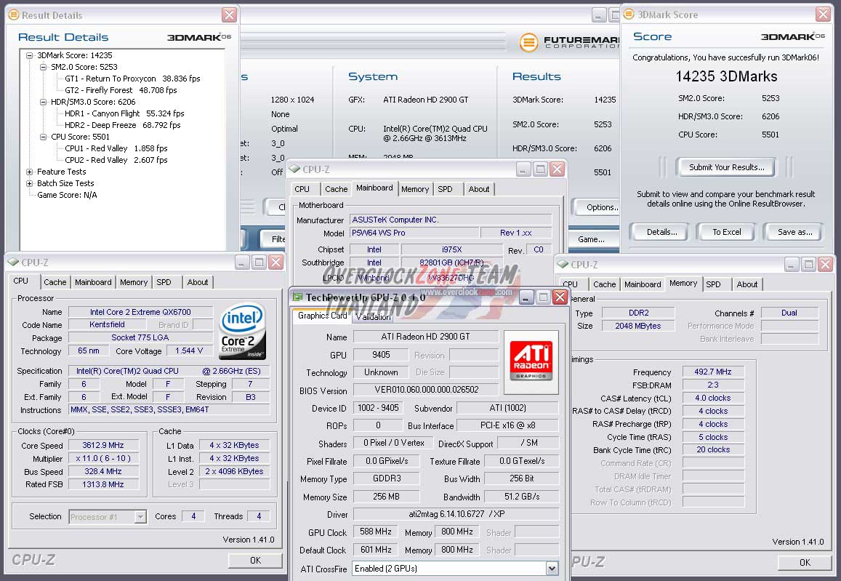Image resolution: width=841 pixels, height=581 pixels.
Task: Click Submit Your Results button
Action: pos(727,167)
